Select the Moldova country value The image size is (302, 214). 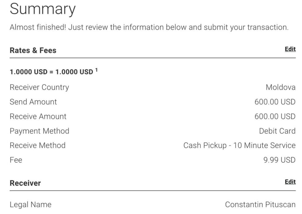tap(280, 87)
